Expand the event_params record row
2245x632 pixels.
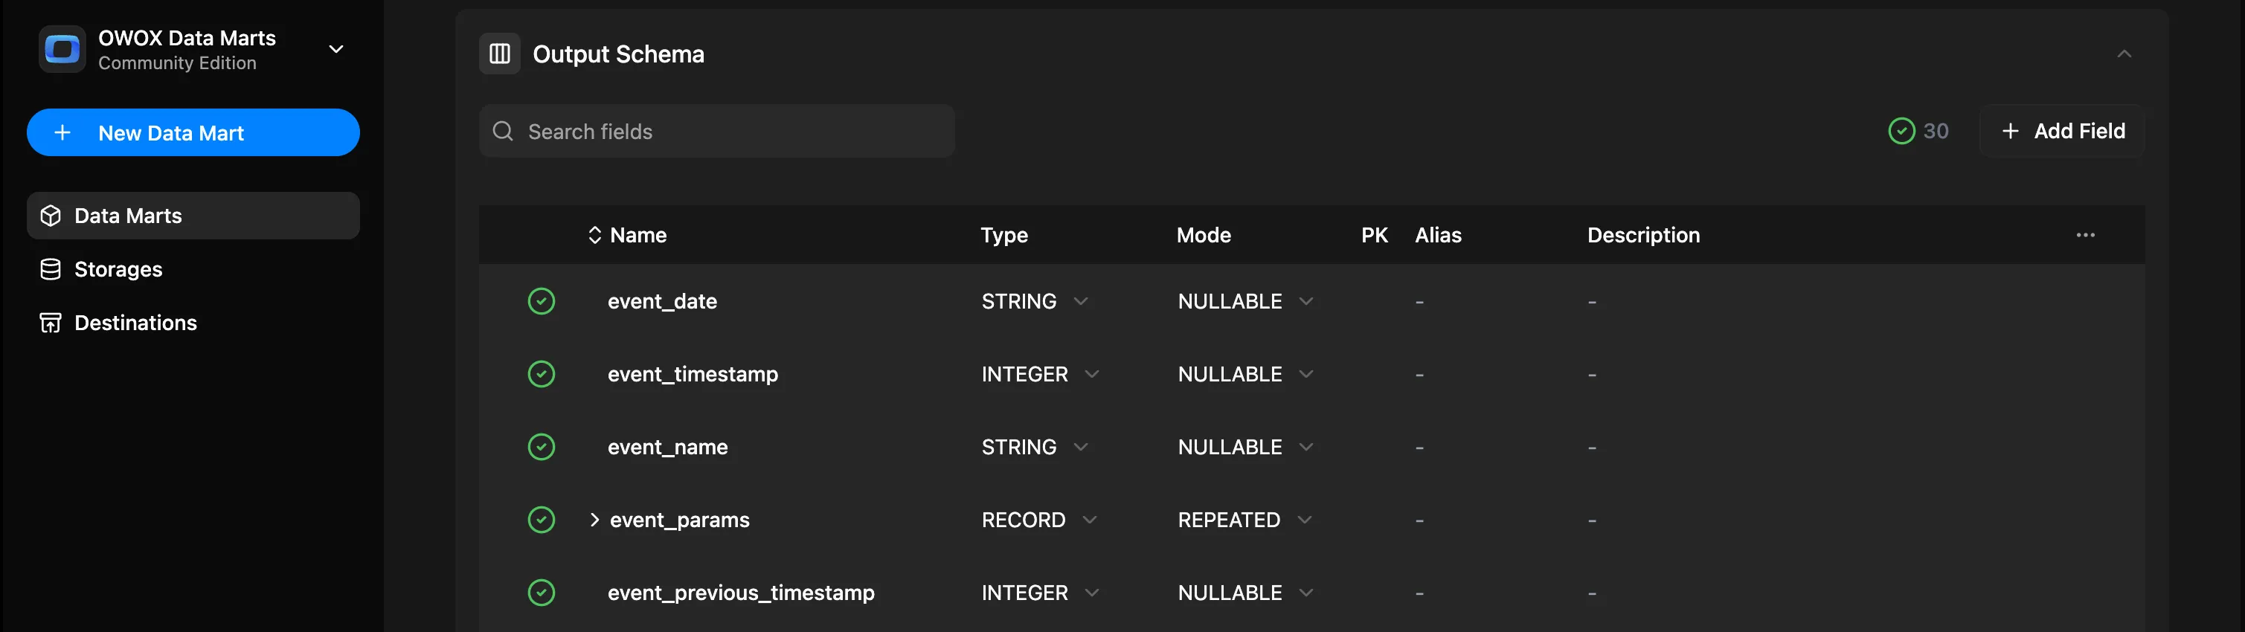594,520
